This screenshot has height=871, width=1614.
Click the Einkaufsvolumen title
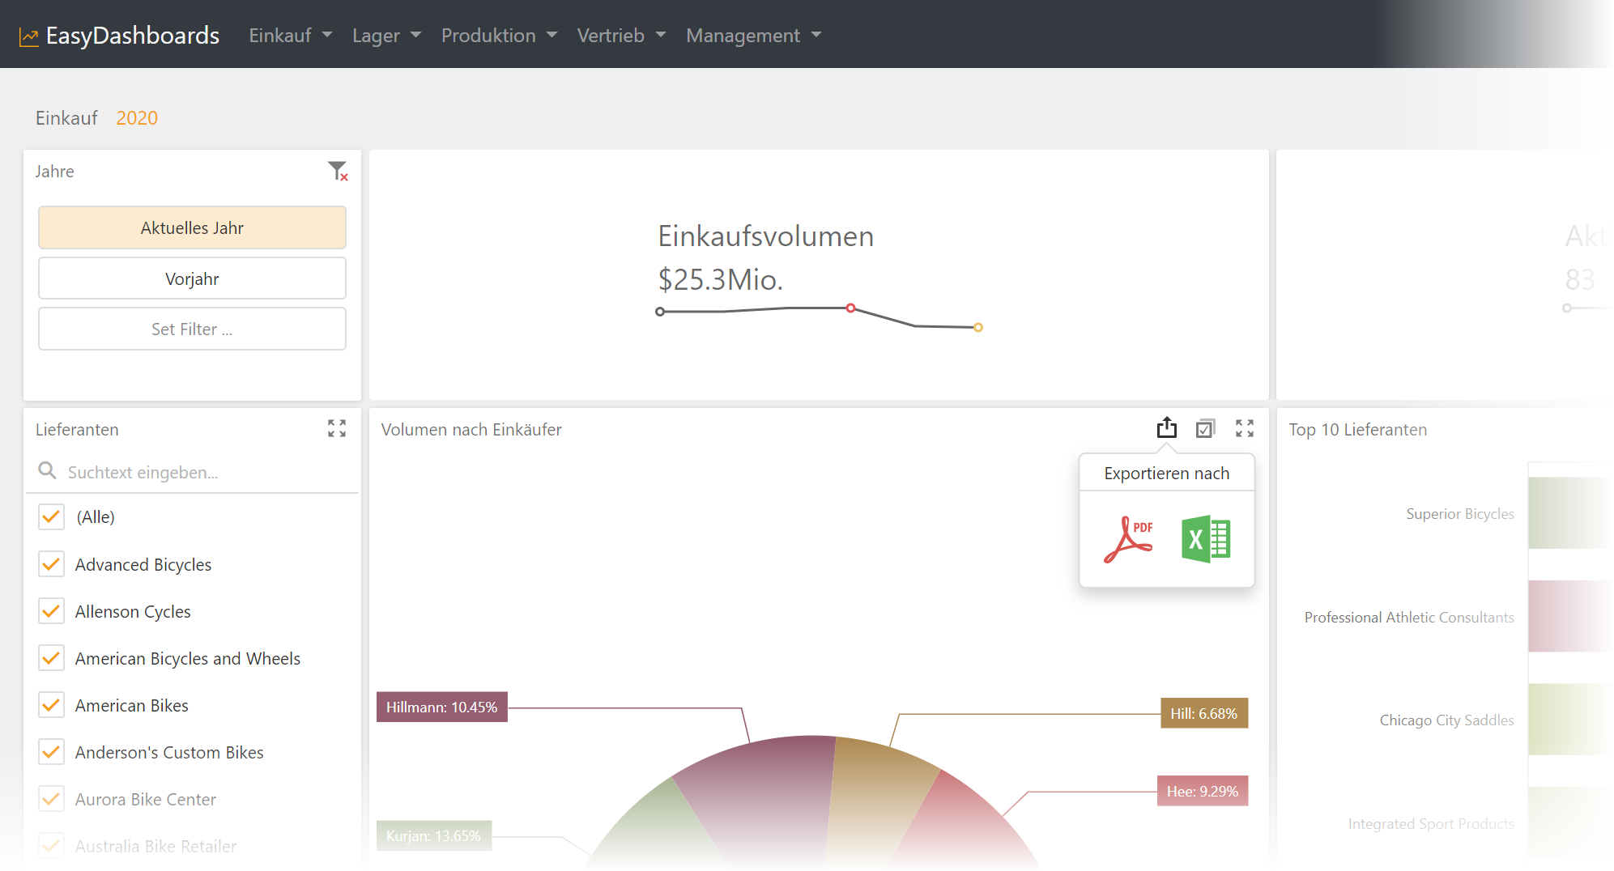765,236
